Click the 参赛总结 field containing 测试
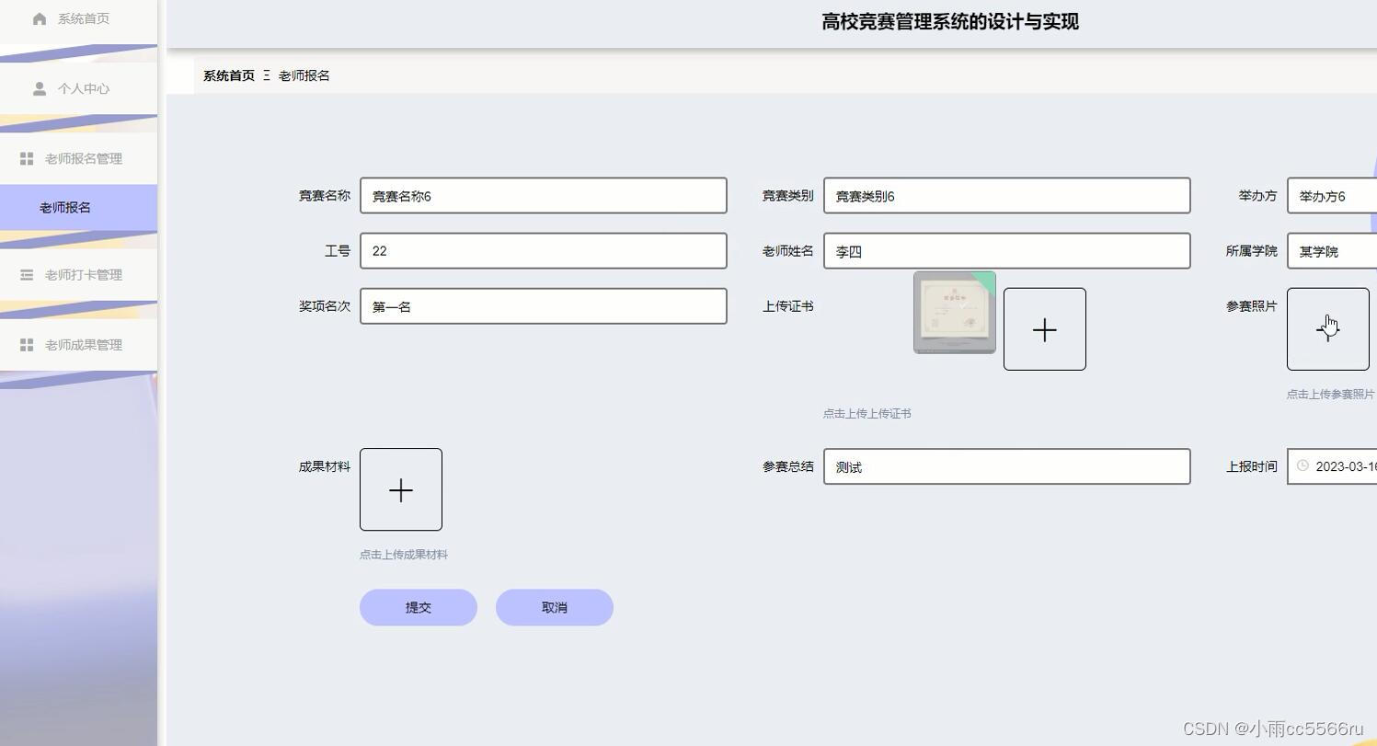The width and height of the screenshot is (1377, 746). tap(1006, 466)
